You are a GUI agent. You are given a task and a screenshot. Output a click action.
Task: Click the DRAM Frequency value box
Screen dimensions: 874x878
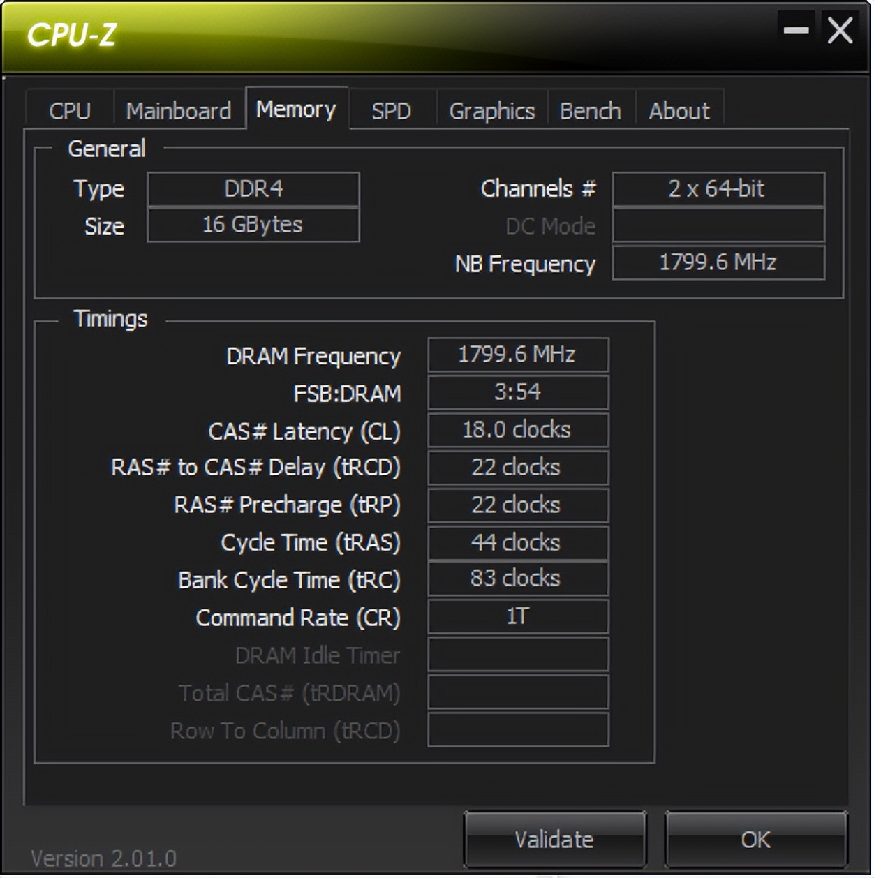tap(518, 355)
